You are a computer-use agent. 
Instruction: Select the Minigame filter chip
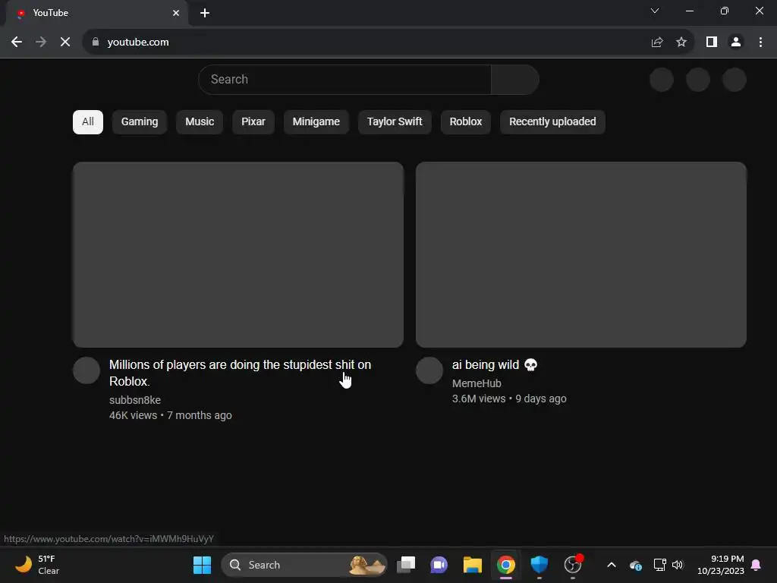316,122
